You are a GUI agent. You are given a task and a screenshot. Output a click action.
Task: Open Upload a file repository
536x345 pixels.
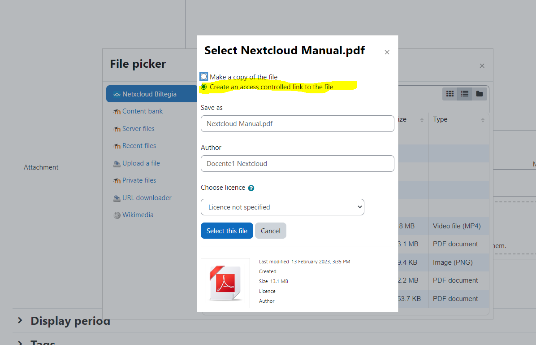[141, 163]
